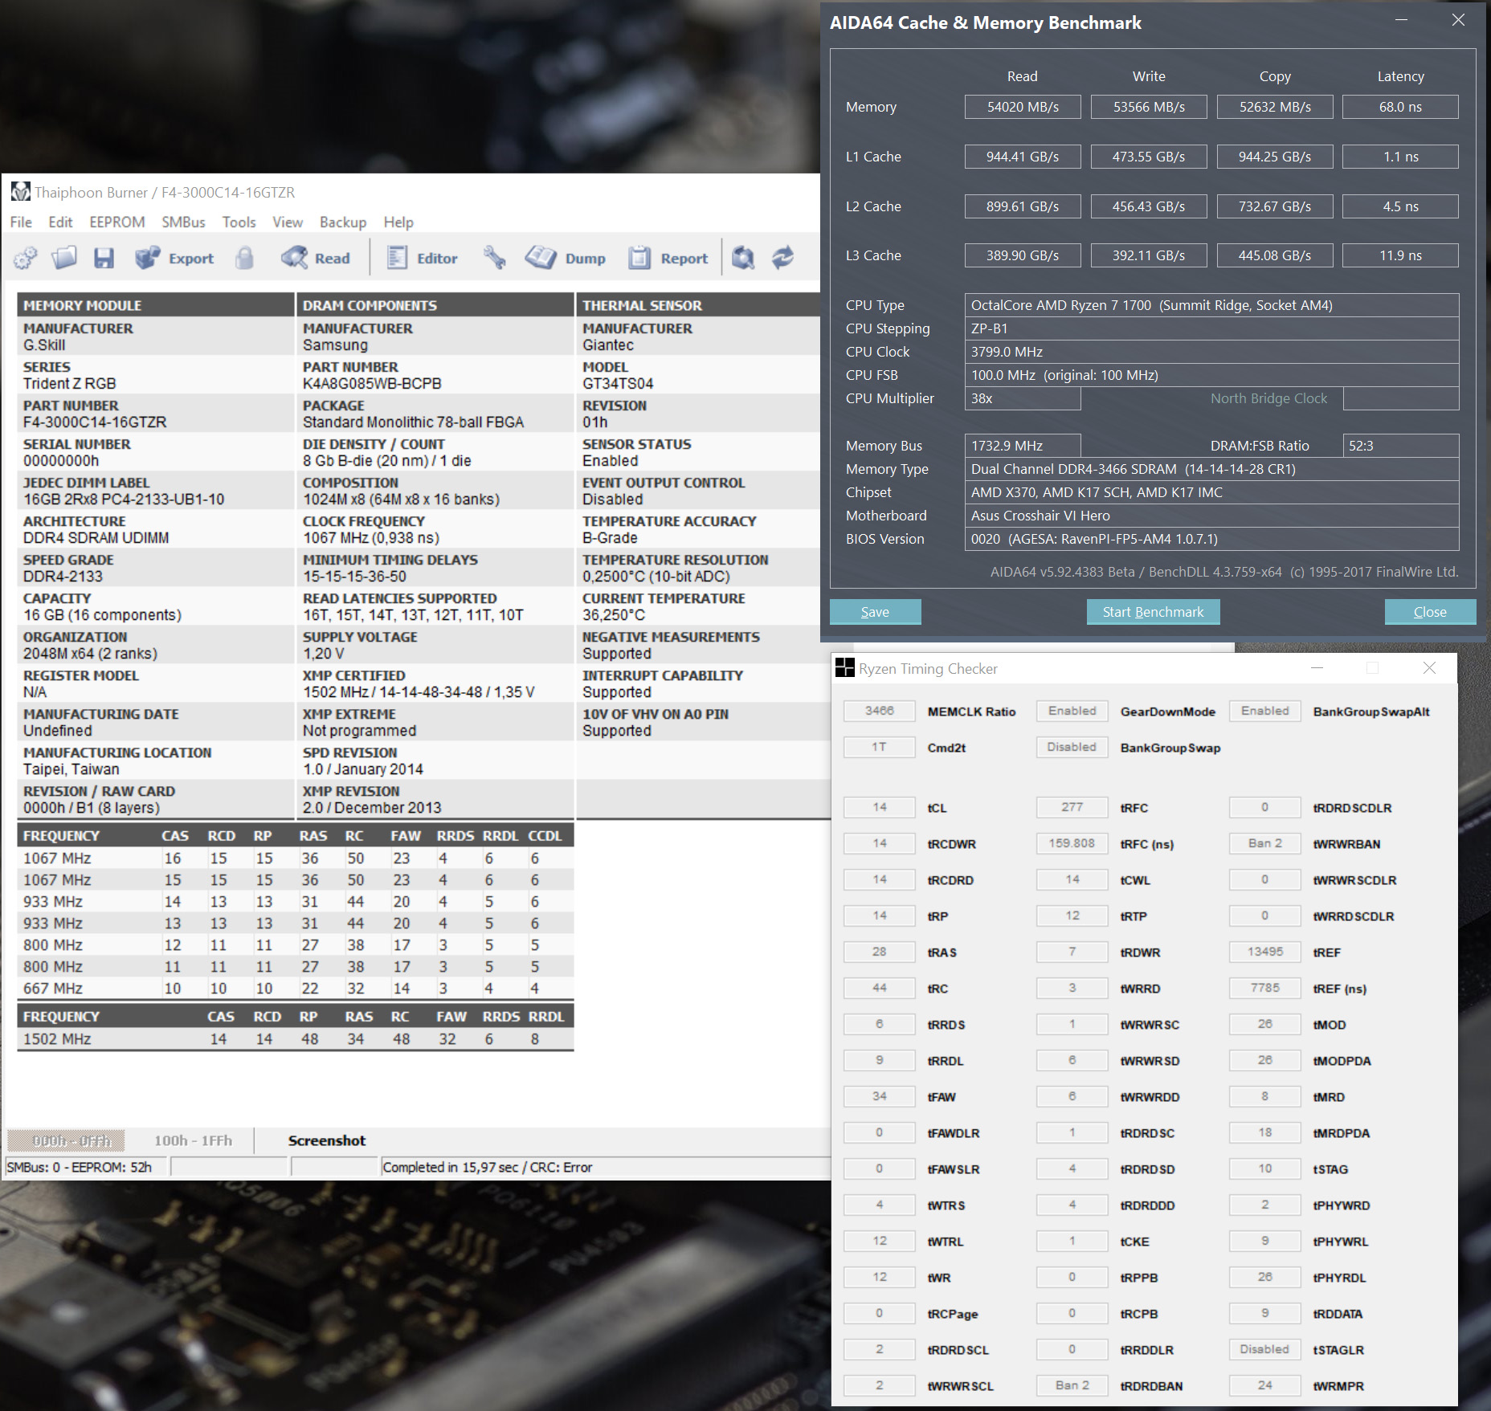Click the magnifier search icon in Thaiphoon toolbar
The image size is (1491, 1411).
pyautogui.click(x=743, y=258)
